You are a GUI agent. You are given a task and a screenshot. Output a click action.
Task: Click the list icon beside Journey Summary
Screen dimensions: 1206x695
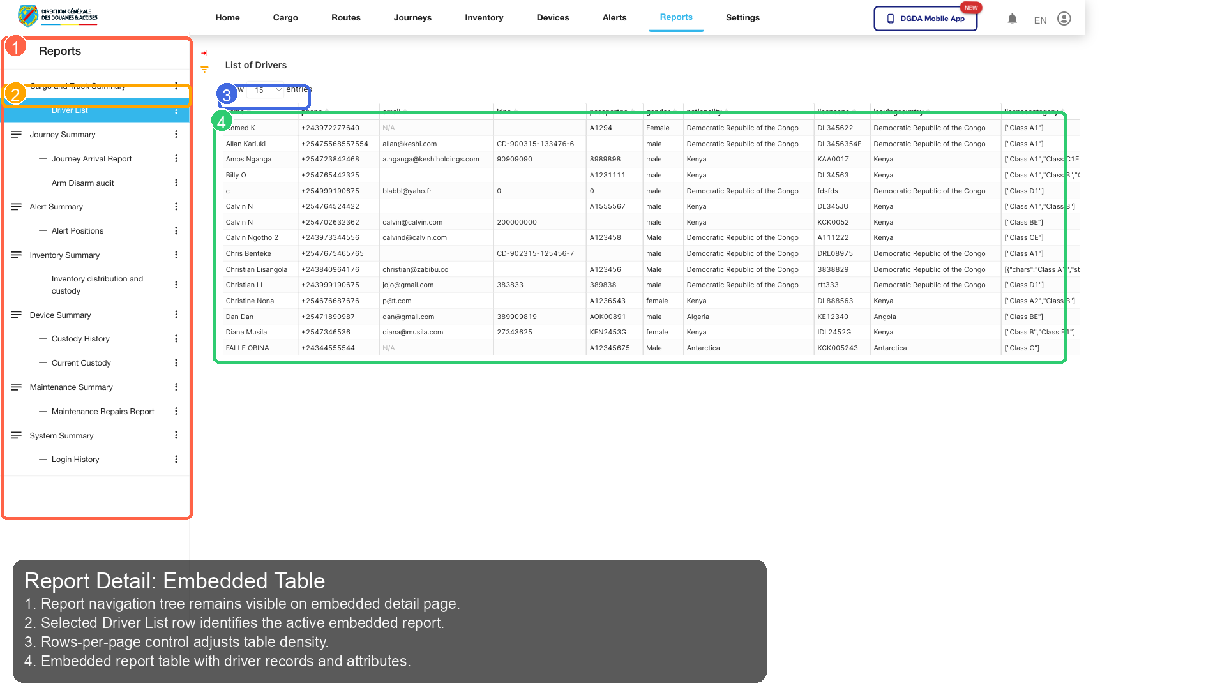[x=16, y=133]
